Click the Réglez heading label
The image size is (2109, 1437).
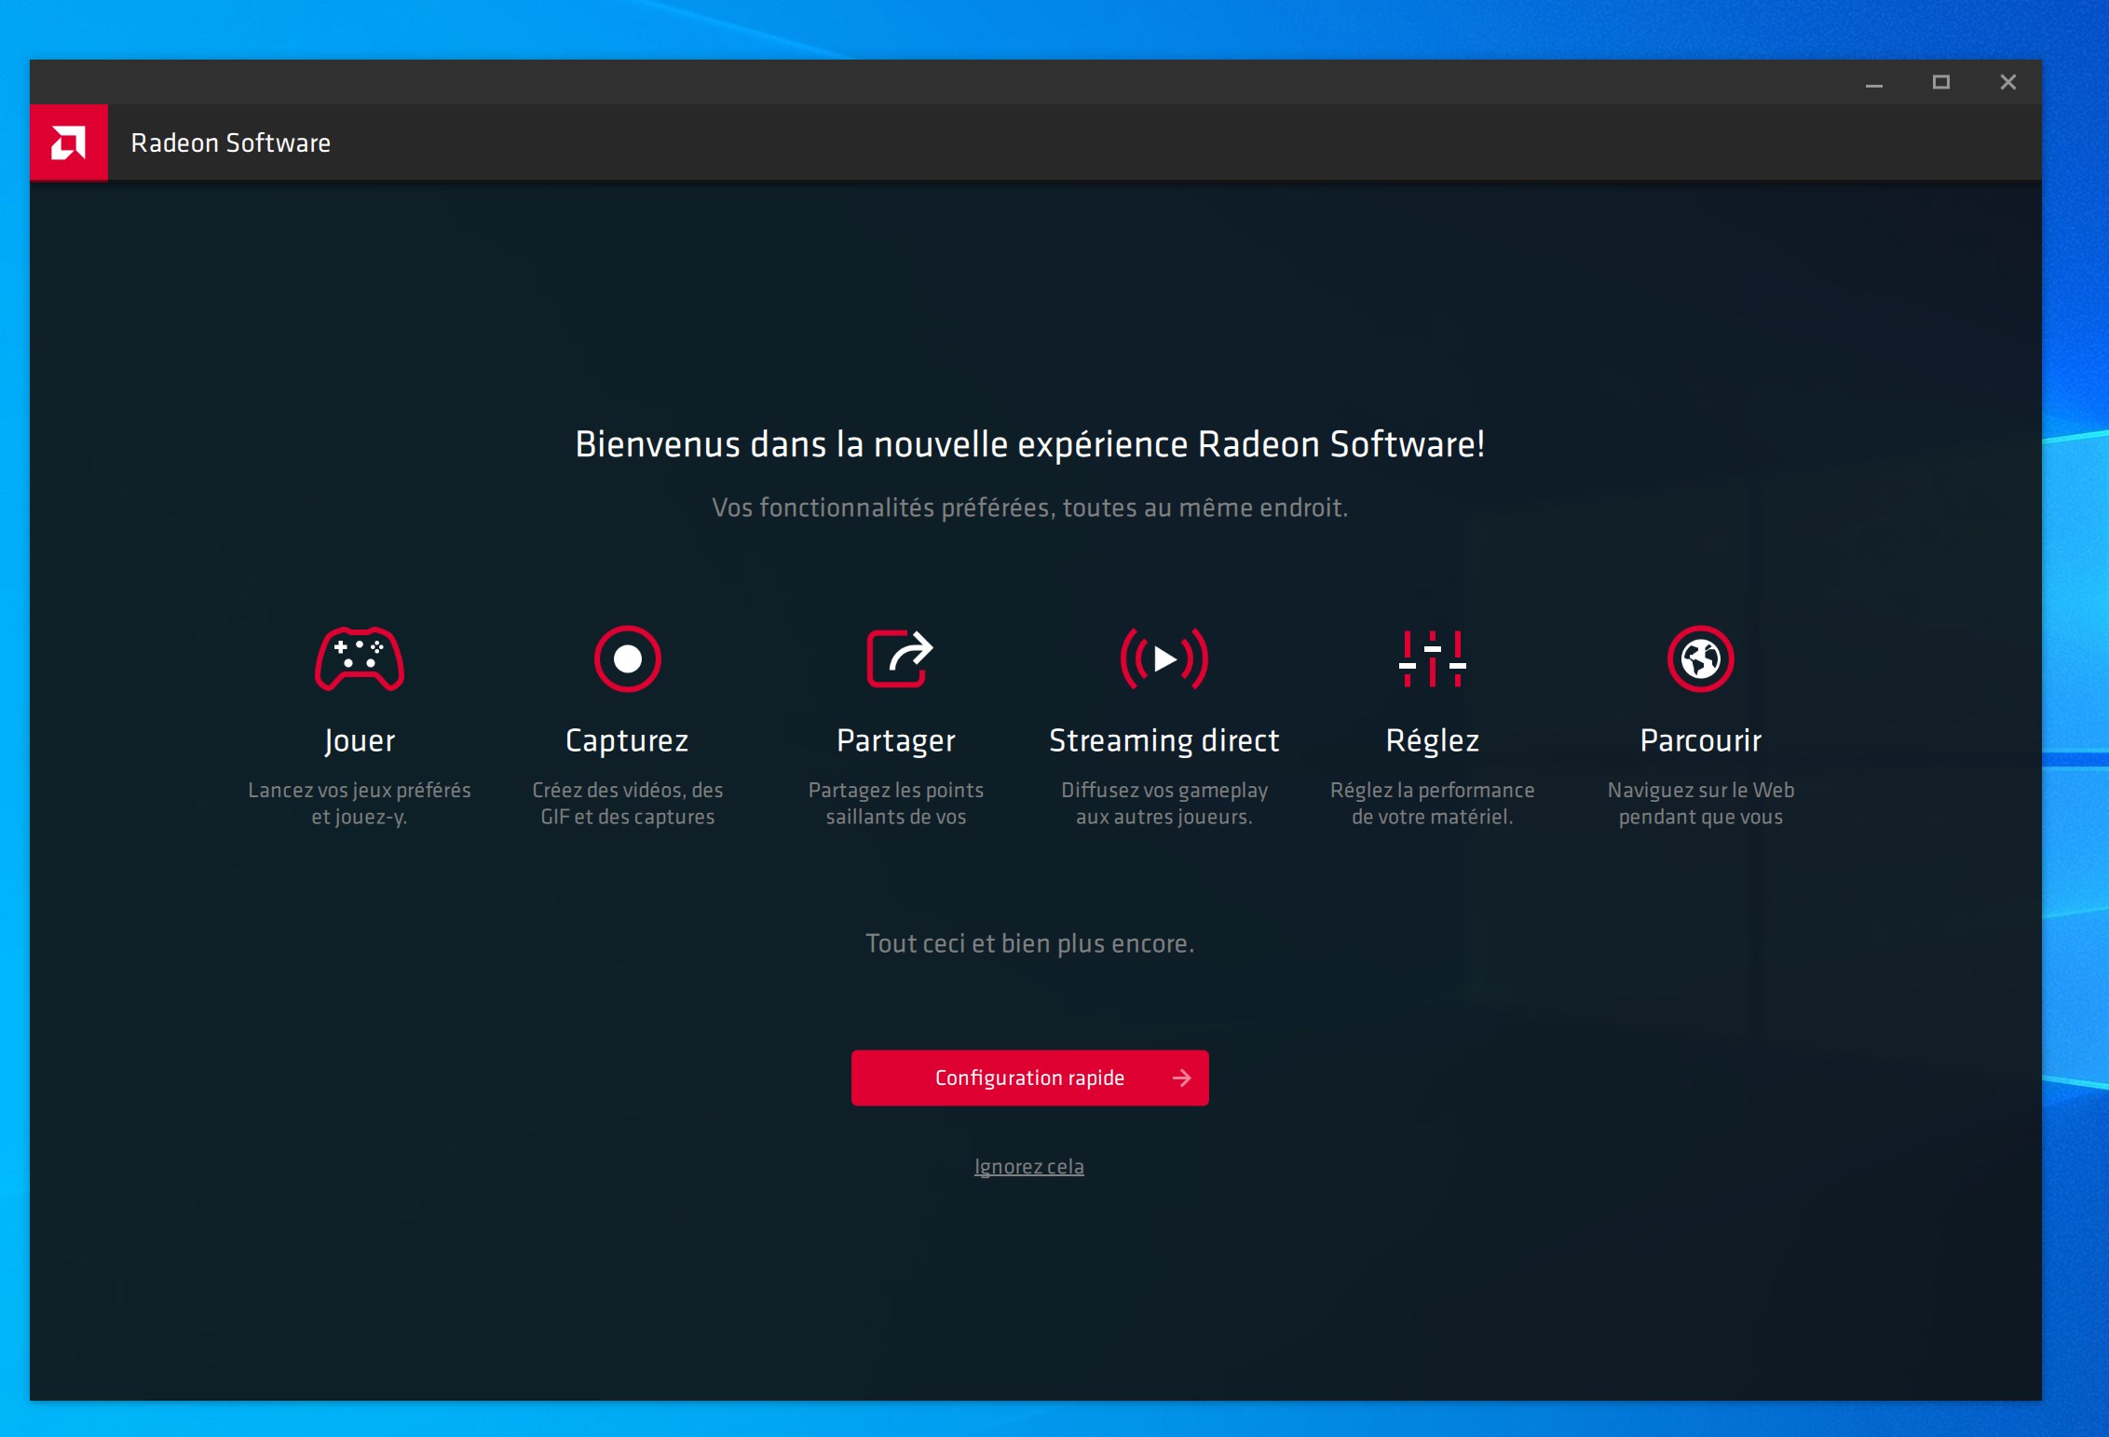click(1432, 740)
